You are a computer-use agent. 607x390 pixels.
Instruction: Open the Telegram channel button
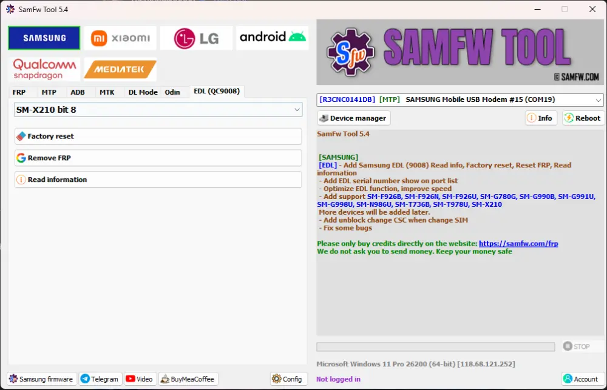(100, 379)
